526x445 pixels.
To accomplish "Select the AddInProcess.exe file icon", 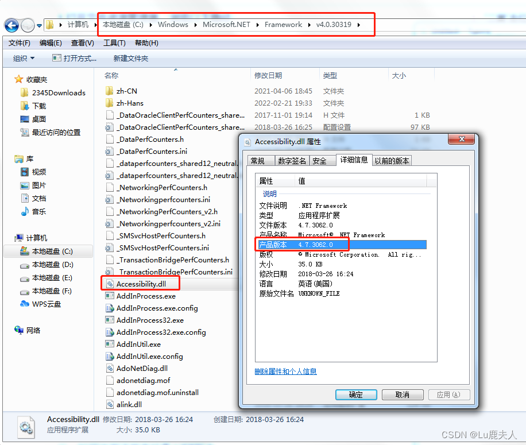I will coord(109,296).
